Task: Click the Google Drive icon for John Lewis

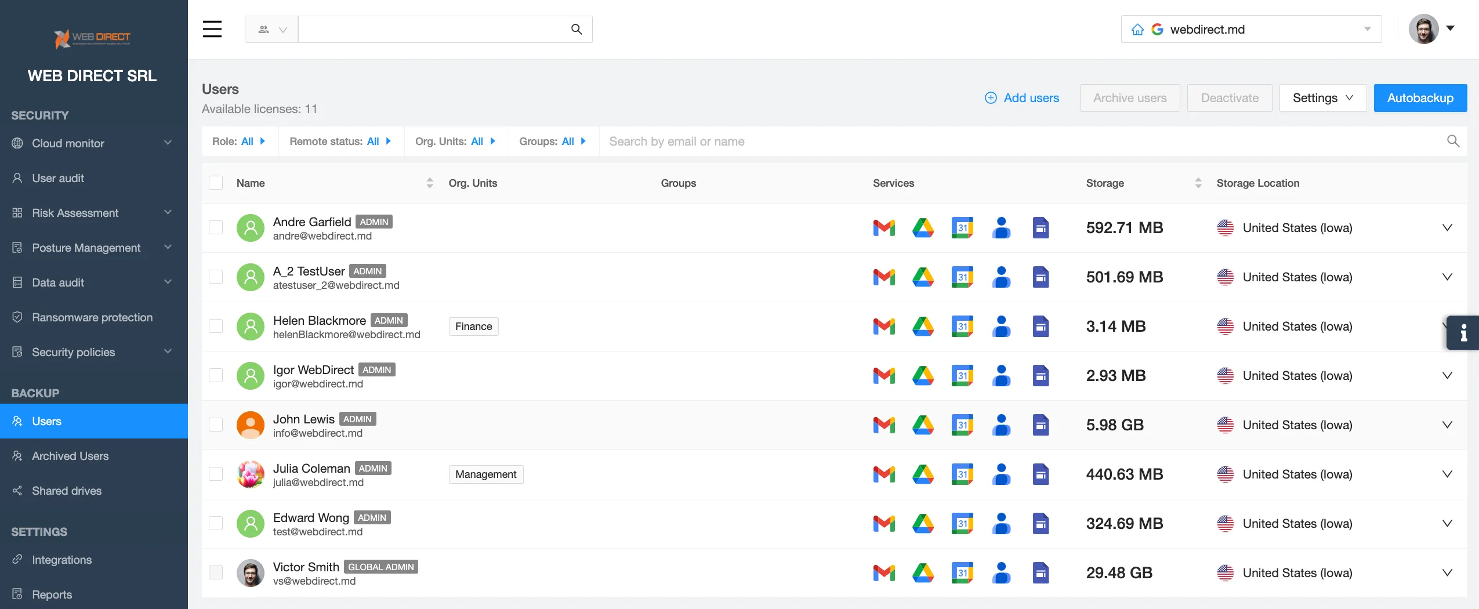Action: 922,425
